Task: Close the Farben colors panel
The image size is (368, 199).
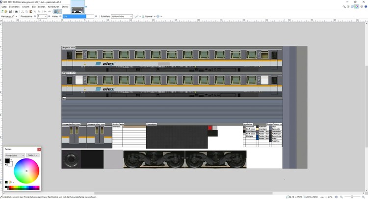Action: tap(39, 150)
